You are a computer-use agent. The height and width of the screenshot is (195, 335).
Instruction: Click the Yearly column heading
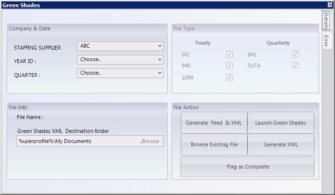coord(203,43)
